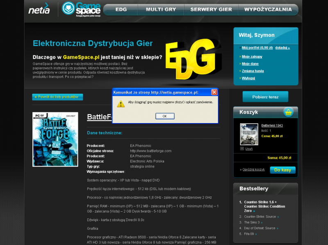Click the shopping basket icon in Koszyk
This screenshot has height=245, width=328.
[288, 112]
